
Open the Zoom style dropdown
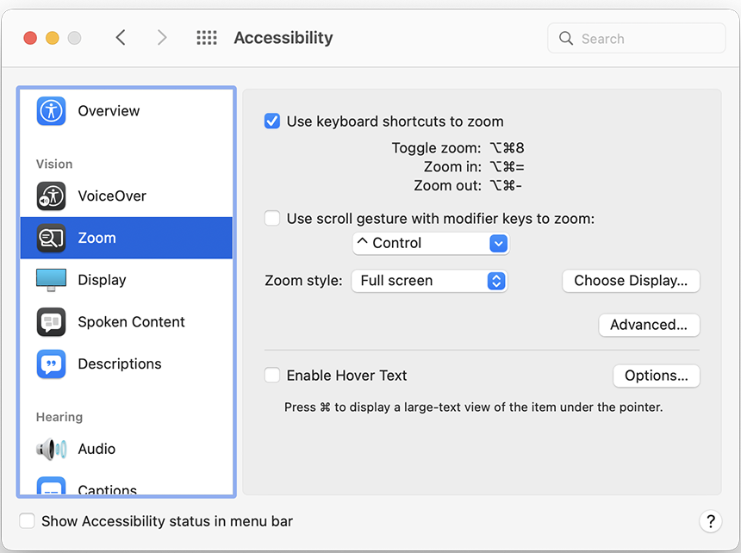point(429,280)
